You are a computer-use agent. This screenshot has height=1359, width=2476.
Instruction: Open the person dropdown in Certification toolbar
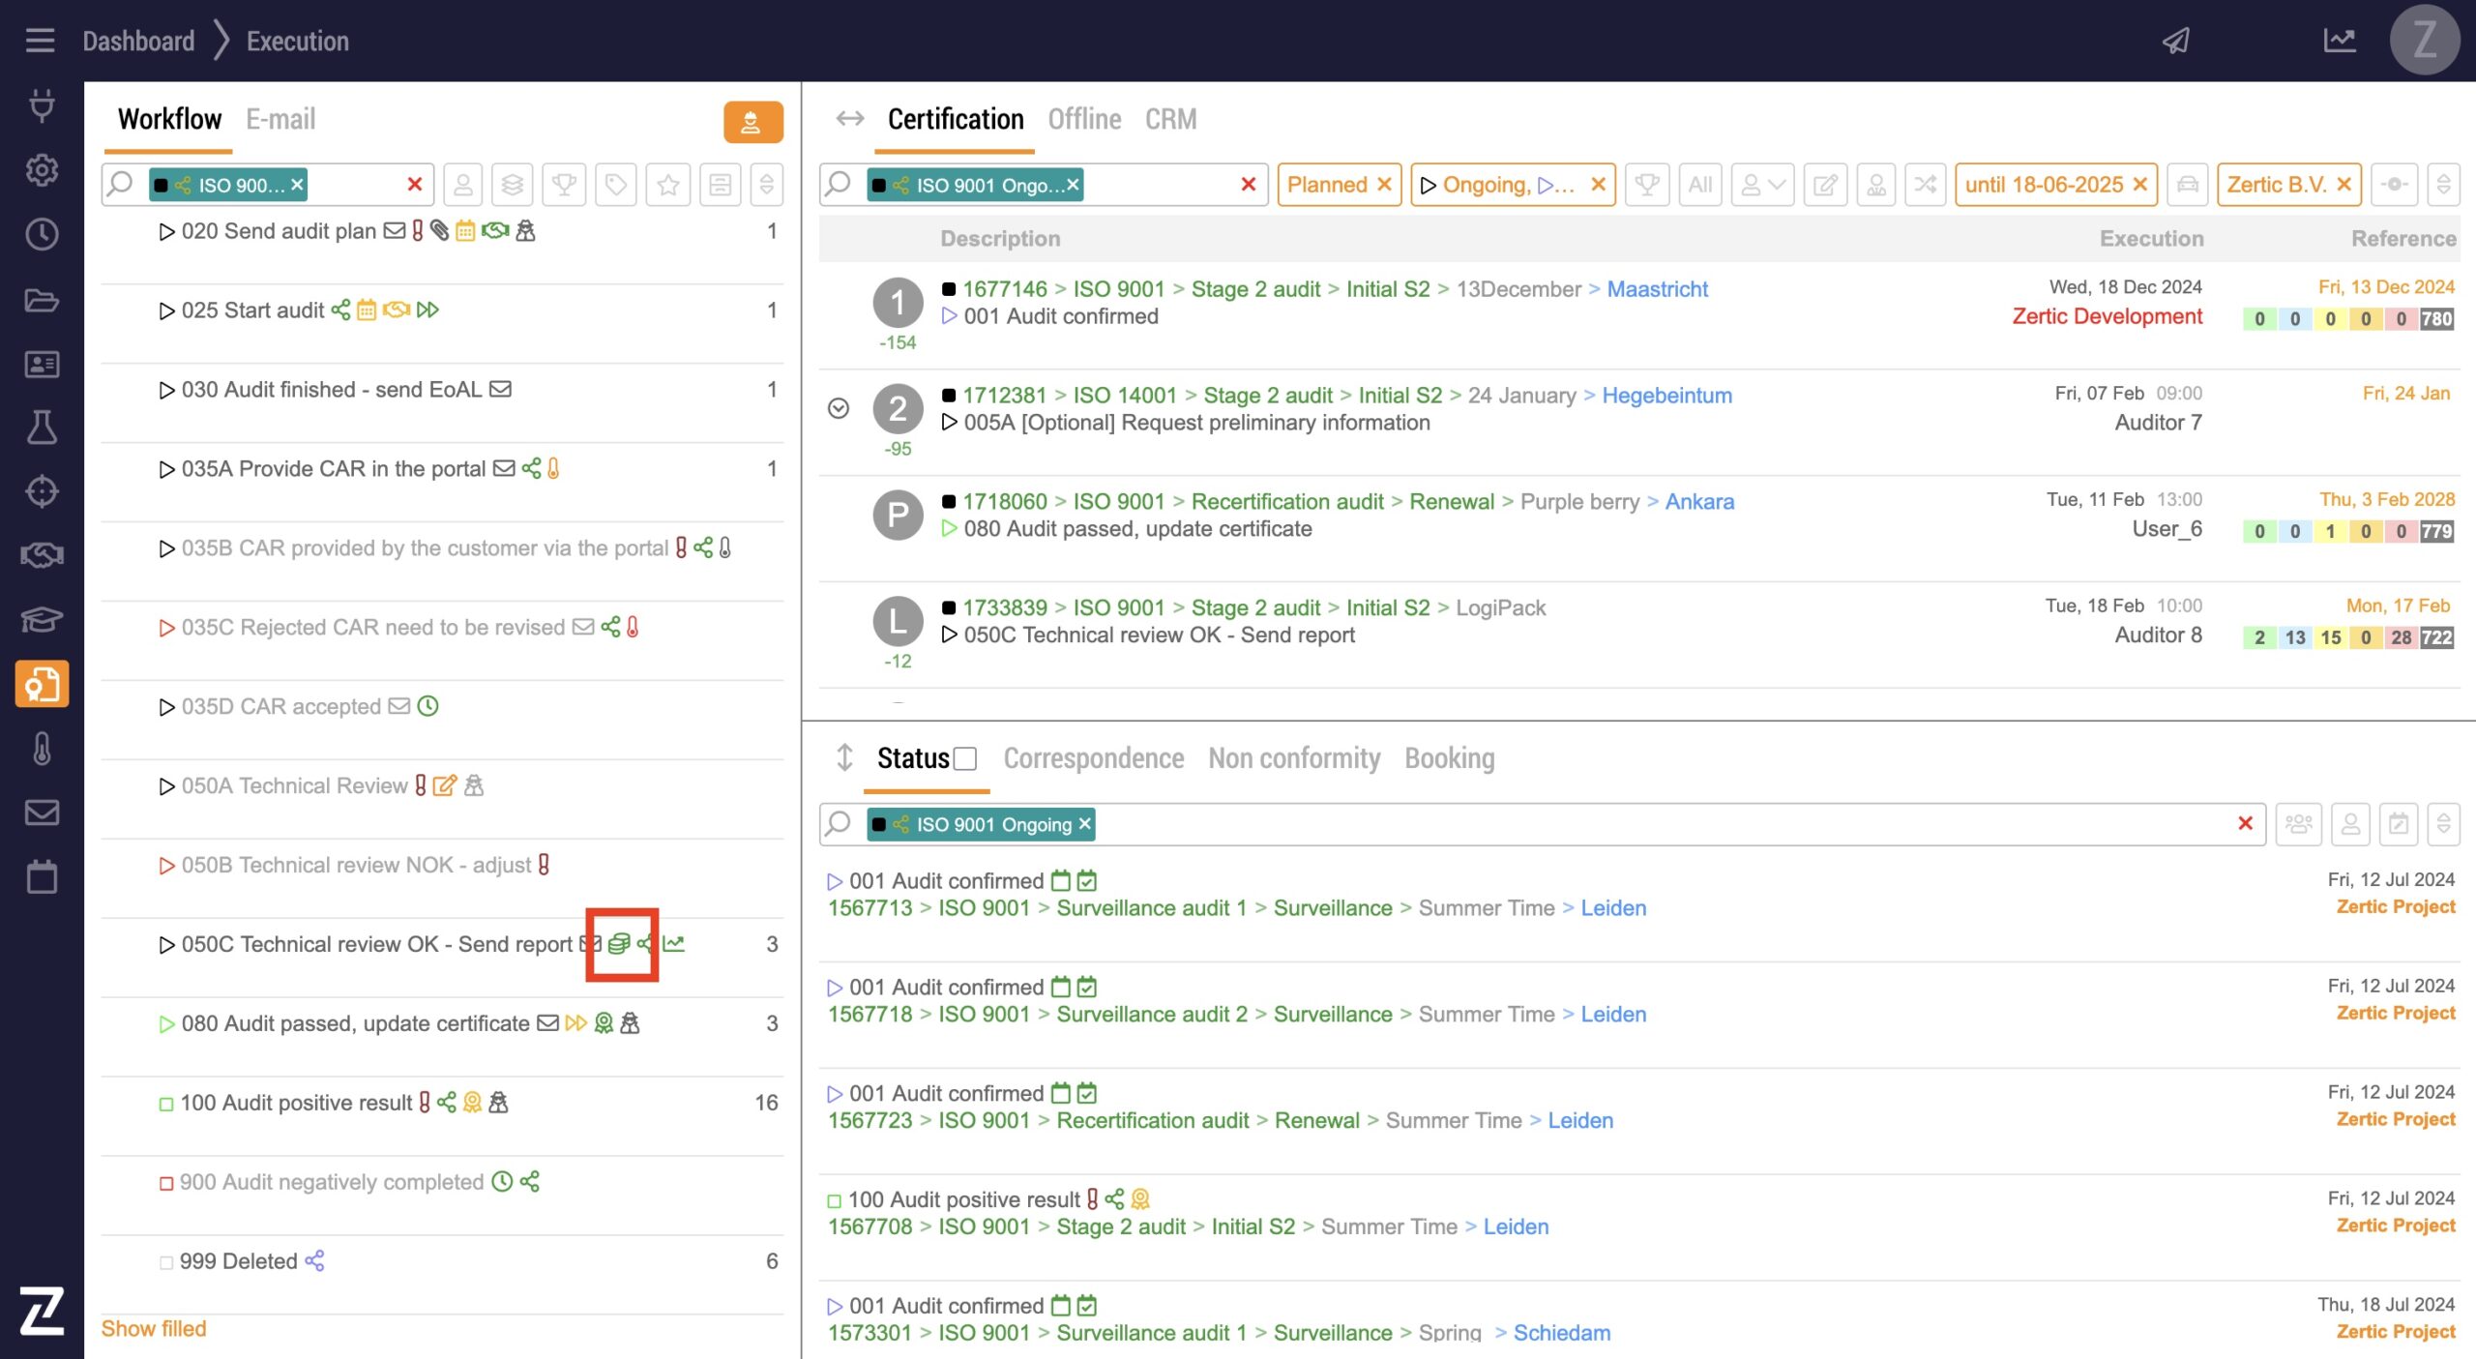1762,185
